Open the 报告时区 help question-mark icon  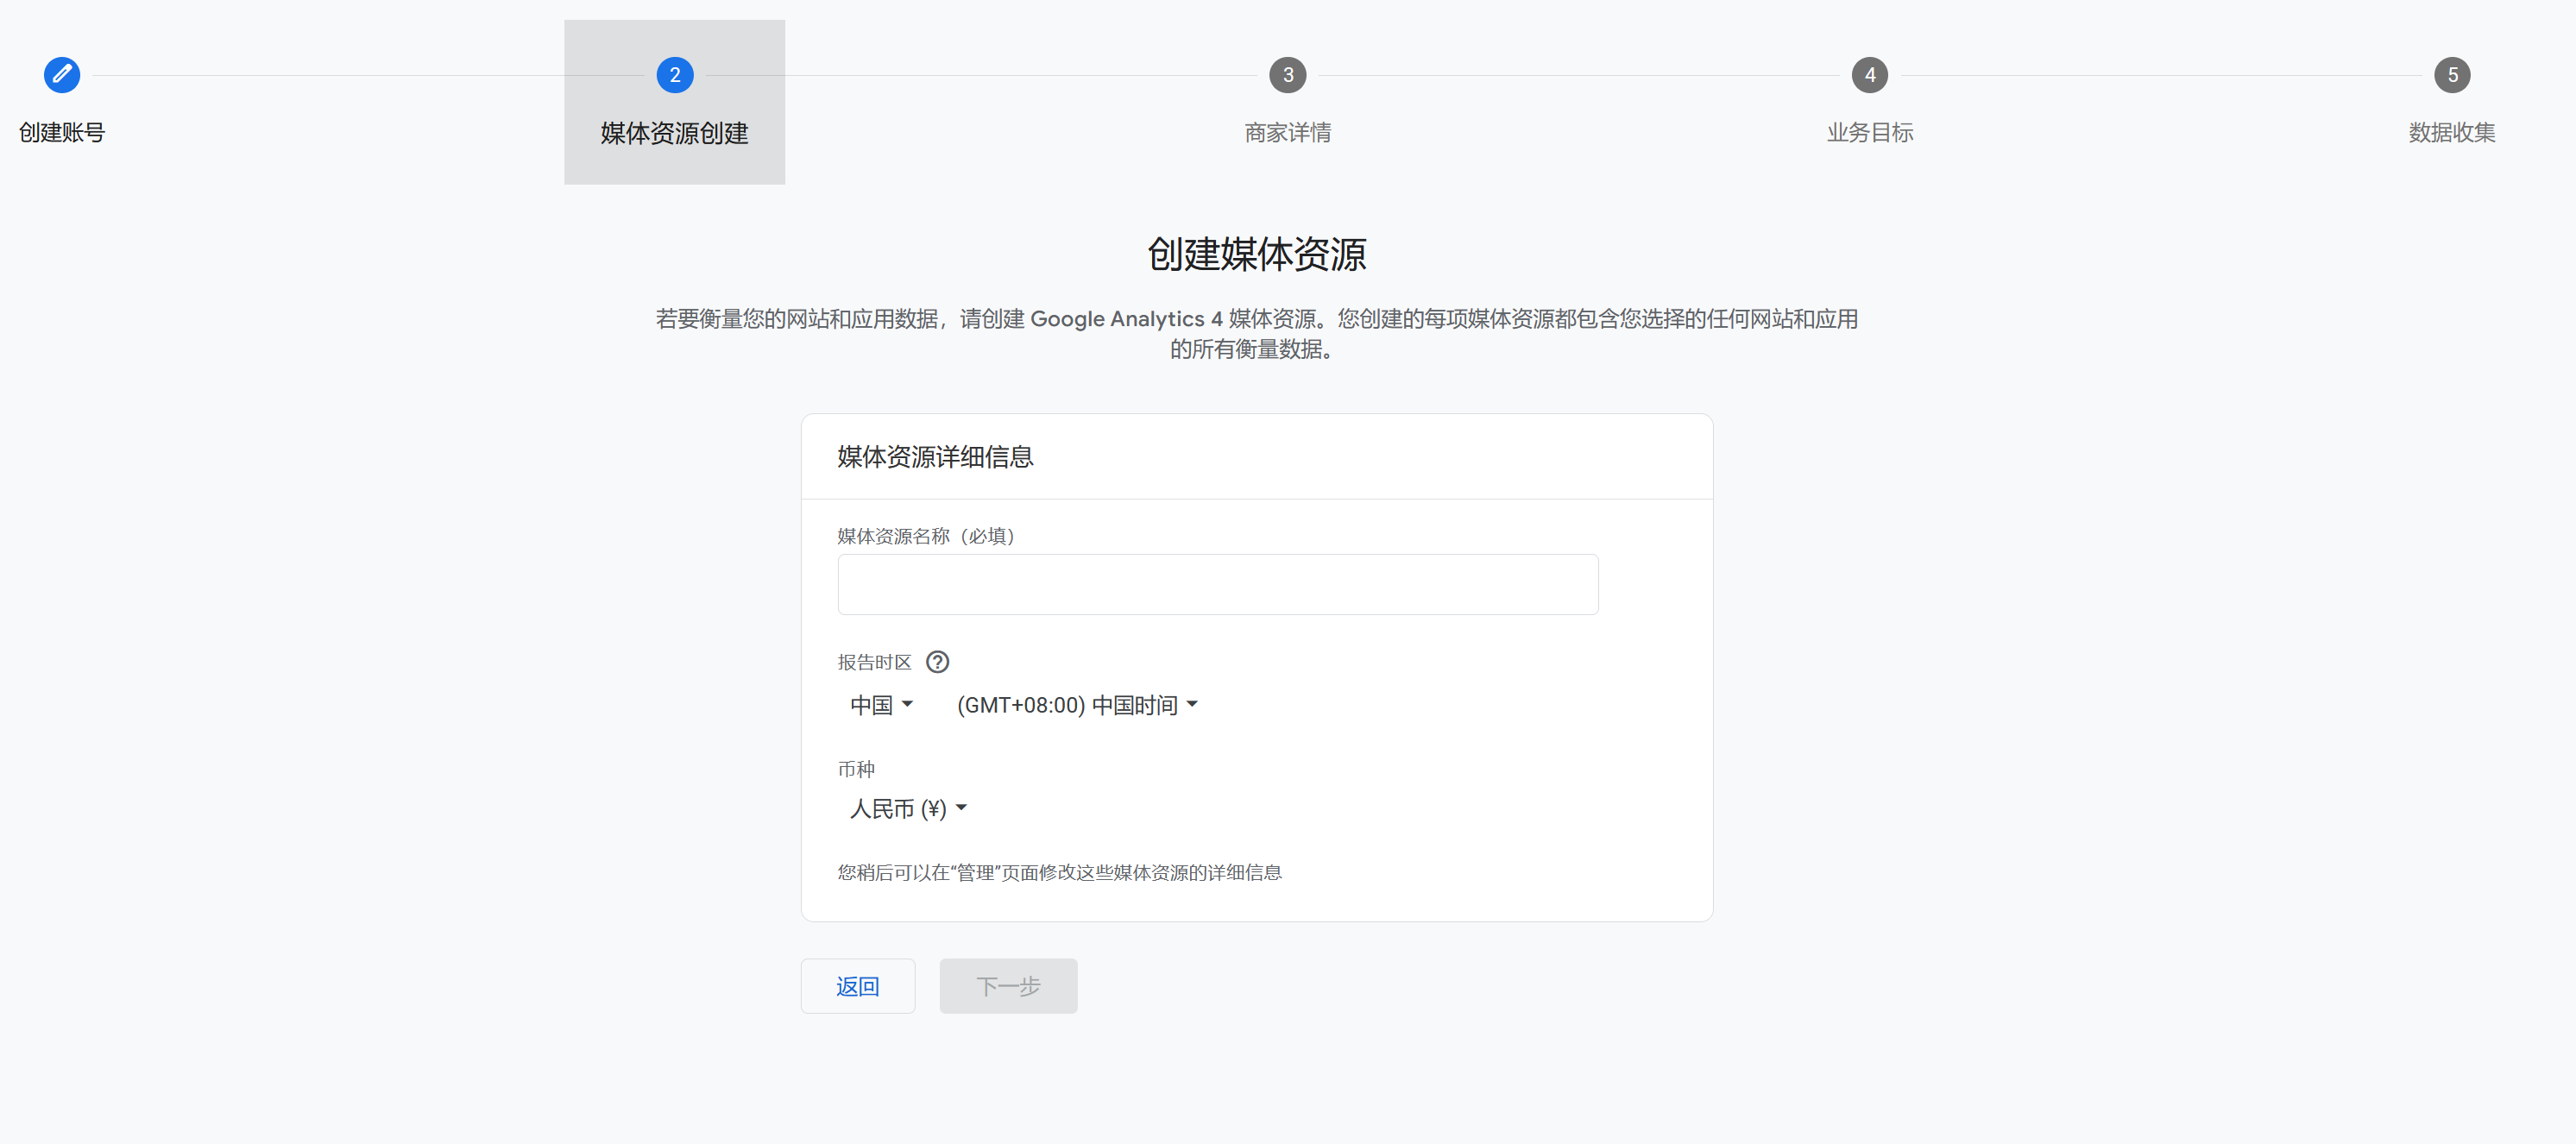point(937,662)
